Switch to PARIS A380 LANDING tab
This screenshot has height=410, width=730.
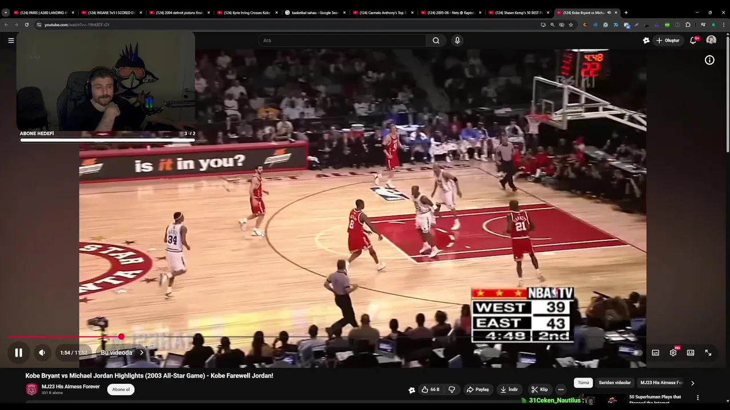coord(43,13)
